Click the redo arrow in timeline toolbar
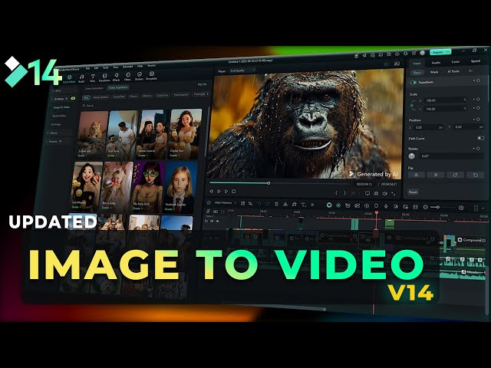Screen dimensions: 491x368 pos(268,204)
